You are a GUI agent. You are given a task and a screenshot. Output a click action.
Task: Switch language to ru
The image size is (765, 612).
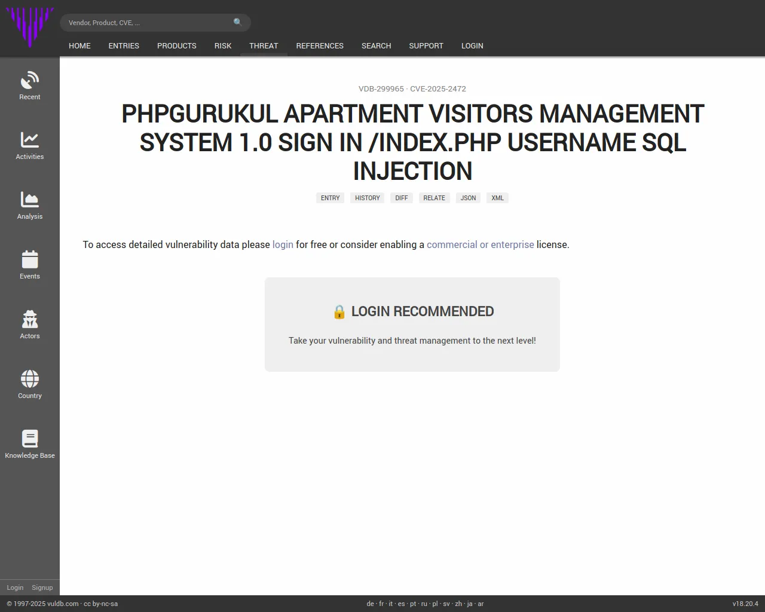[x=424, y=604]
